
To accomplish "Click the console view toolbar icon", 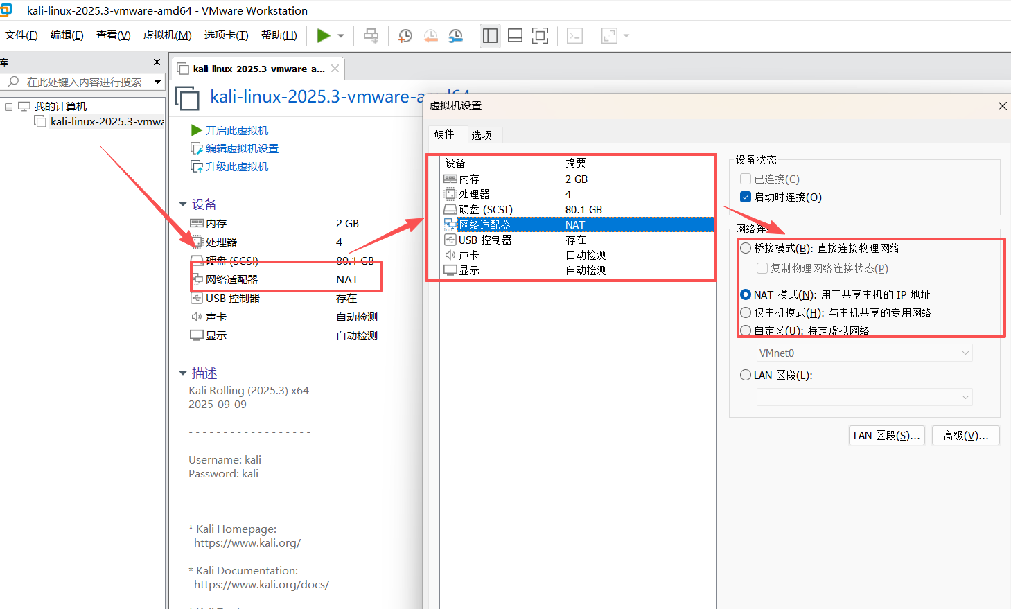I will point(574,35).
